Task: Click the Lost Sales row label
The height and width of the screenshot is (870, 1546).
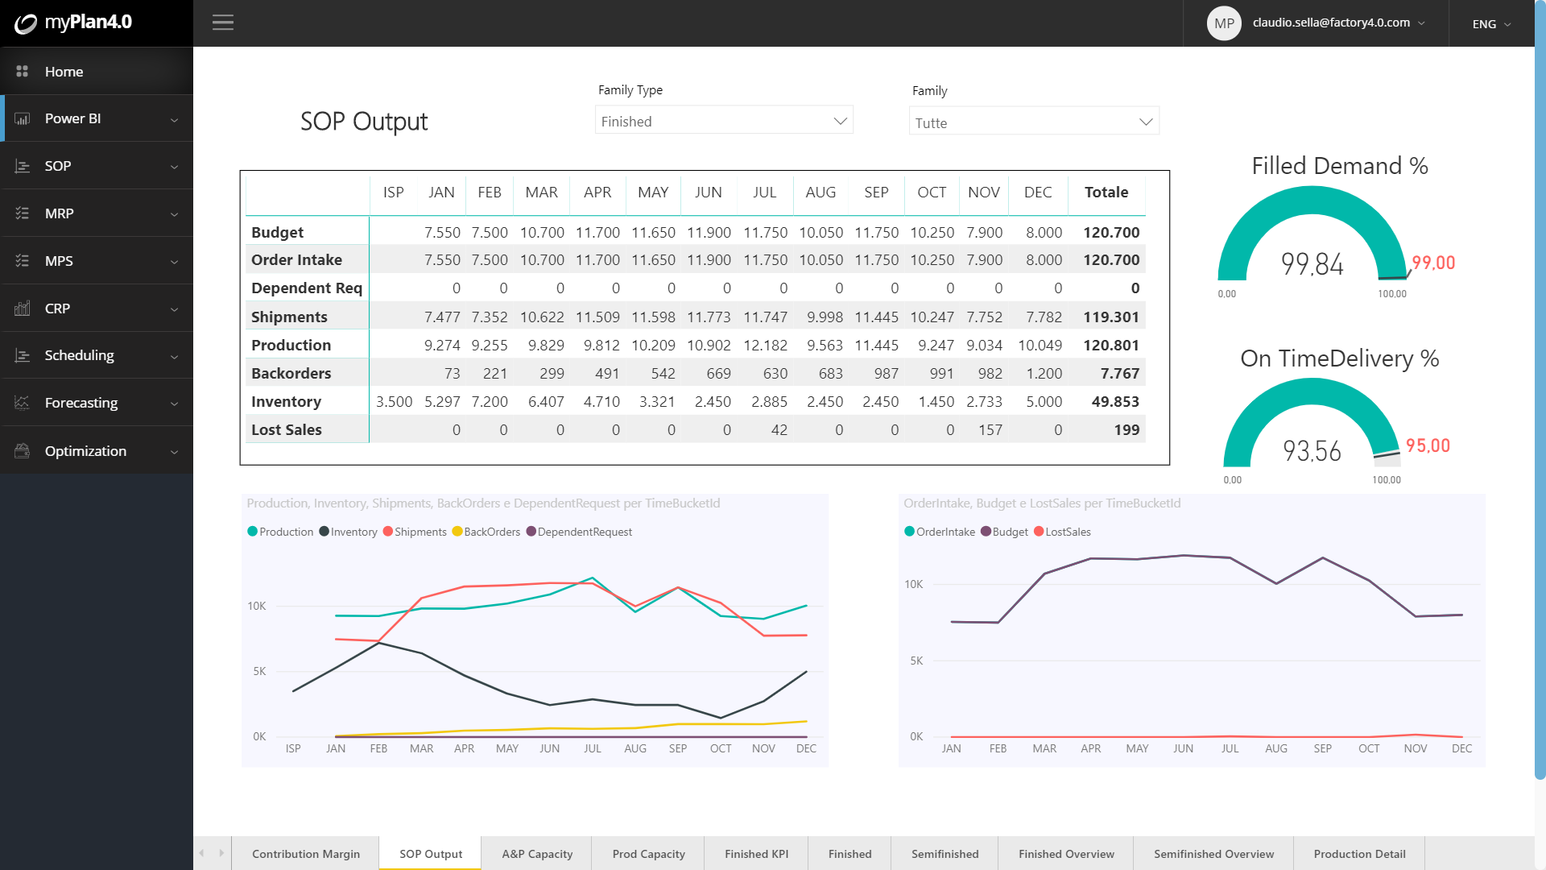Action: [286, 429]
